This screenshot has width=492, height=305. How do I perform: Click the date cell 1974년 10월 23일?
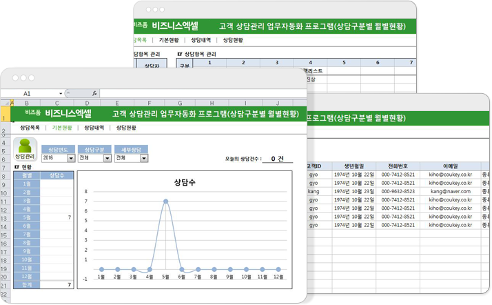pyautogui.click(x=354, y=191)
